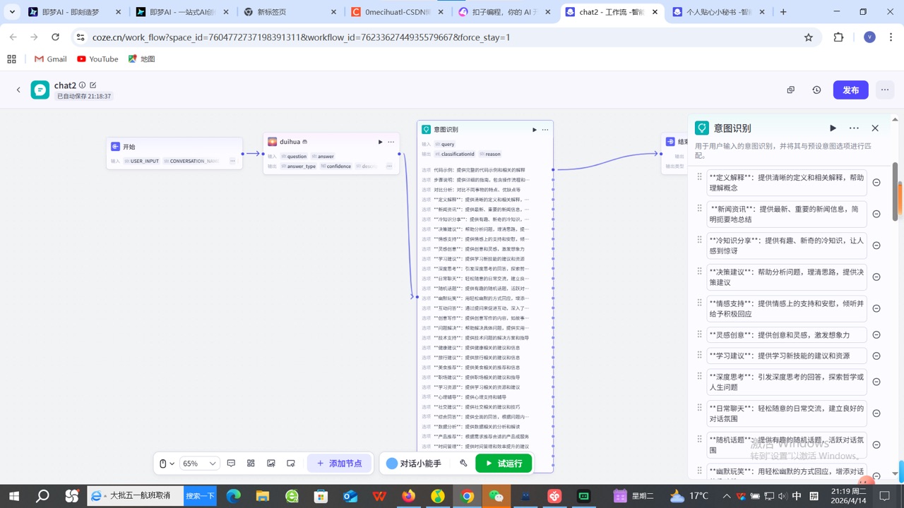Remove the 新闻资讯 intent option
Screen dimensions: 904x508
[x=876, y=214]
